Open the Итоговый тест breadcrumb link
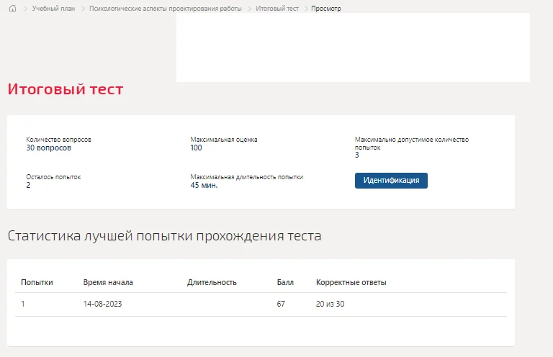The height and width of the screenshot is (357, 553). tap(277, 9)
